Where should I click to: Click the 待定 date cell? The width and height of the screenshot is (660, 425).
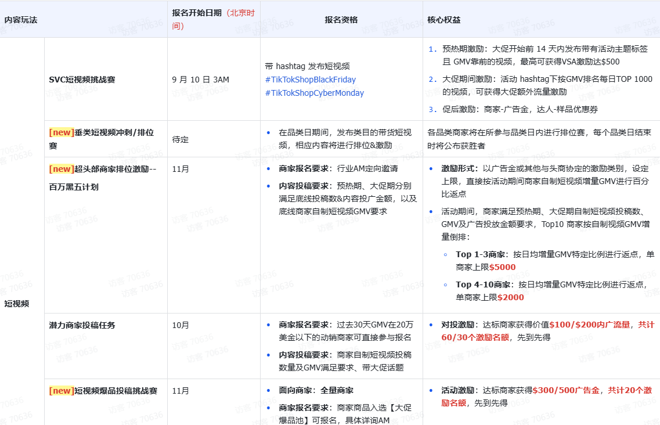(x=181, y=139)
